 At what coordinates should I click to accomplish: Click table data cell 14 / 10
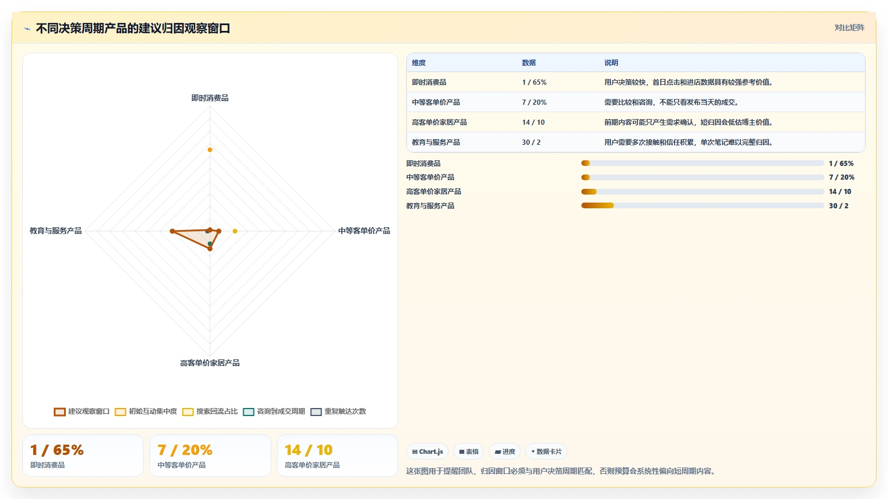click(533, 122)
